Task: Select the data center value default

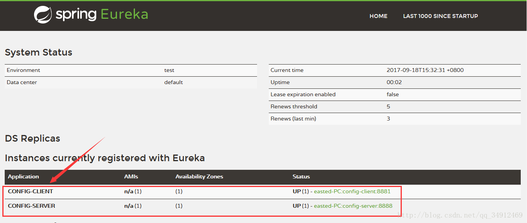Action: 173,82
